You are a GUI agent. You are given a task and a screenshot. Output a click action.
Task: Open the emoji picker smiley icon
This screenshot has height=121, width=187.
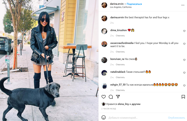pyautogui.click(x=103, y=117)
